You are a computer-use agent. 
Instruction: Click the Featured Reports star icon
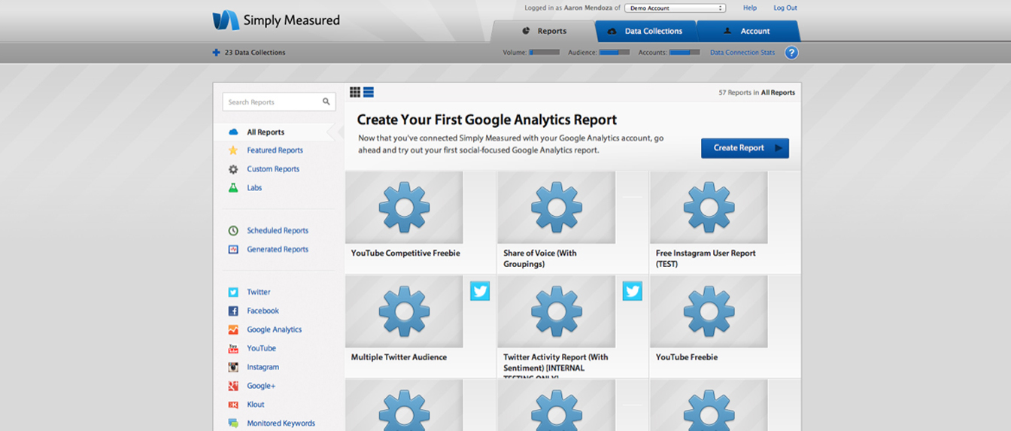[233, 150]
